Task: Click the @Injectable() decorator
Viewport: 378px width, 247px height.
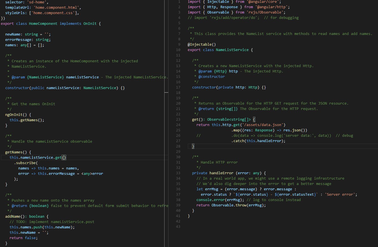Action: 202,44
